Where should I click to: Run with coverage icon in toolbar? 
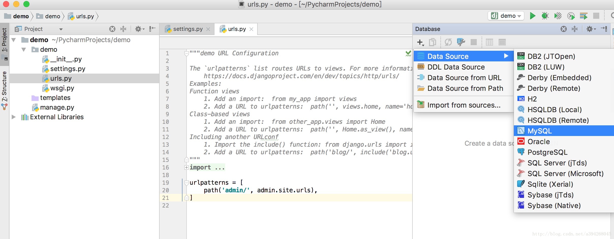[558, 16]
